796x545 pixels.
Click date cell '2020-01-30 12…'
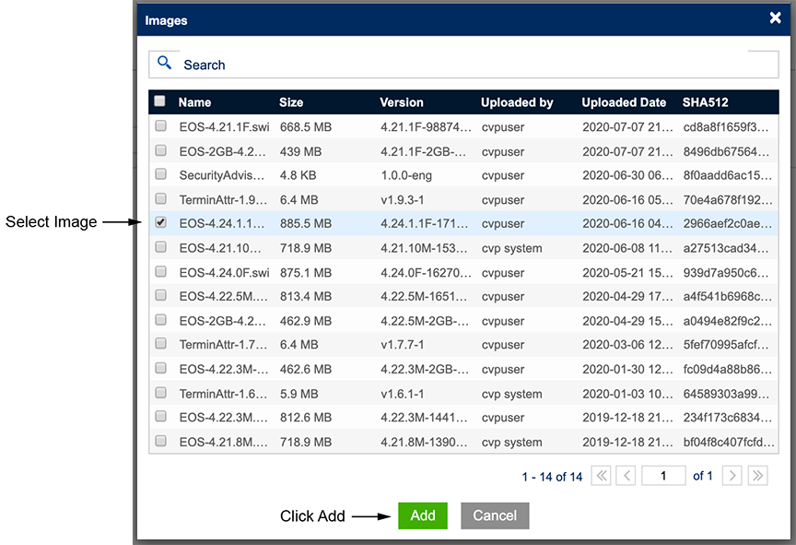tap(627, 369)
